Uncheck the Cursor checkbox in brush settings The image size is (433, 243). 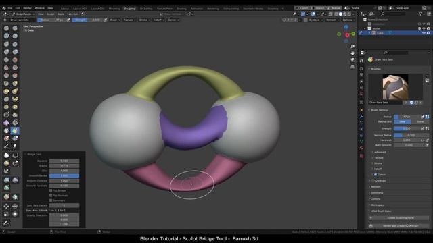(375, 175)
